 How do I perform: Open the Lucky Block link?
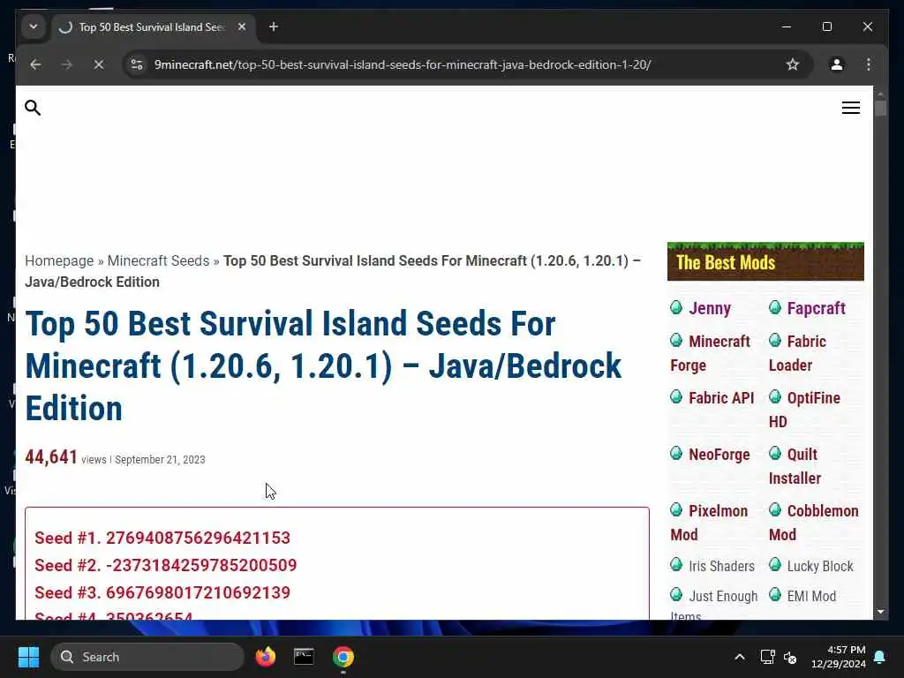[x=820, y=566]
